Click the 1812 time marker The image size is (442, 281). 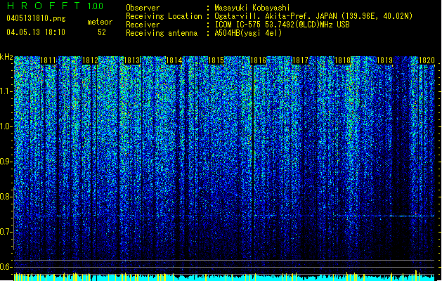[x=90, y=60]
